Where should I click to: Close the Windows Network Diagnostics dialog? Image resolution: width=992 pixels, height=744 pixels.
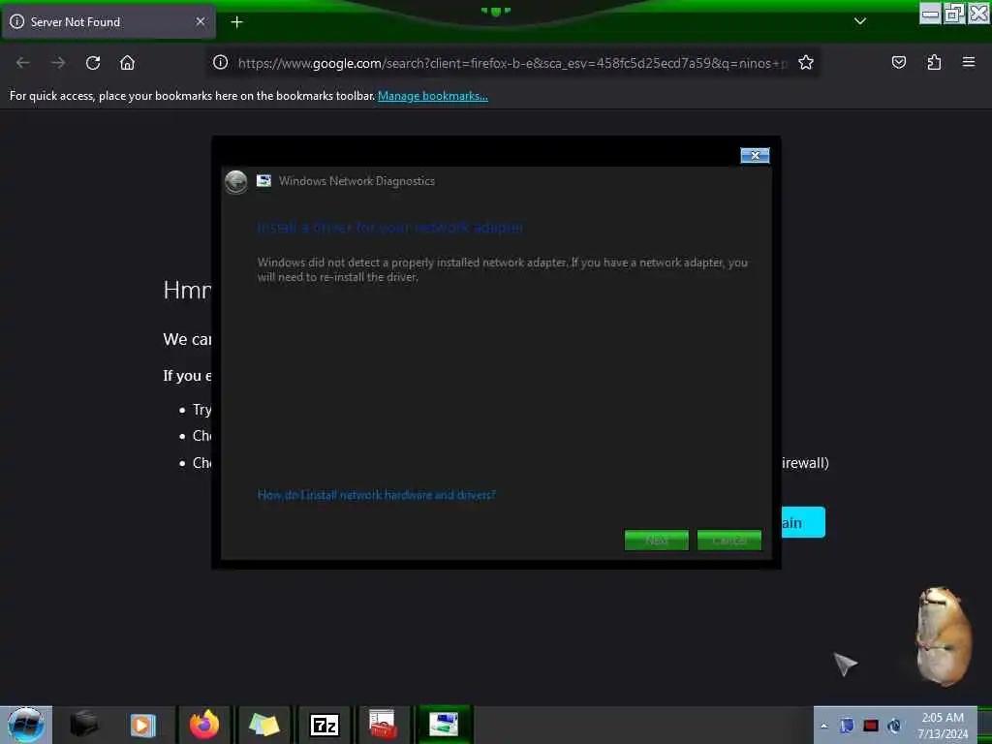pyautogui.click(x=755, y=155)
